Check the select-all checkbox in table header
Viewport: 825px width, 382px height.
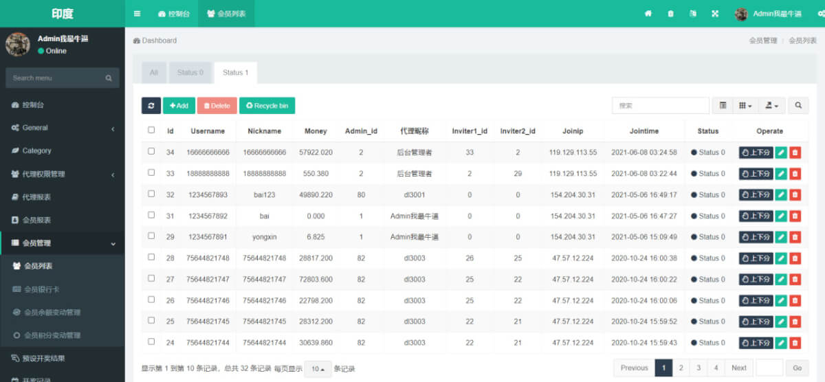pyautogui.click(x=151, y=130)
